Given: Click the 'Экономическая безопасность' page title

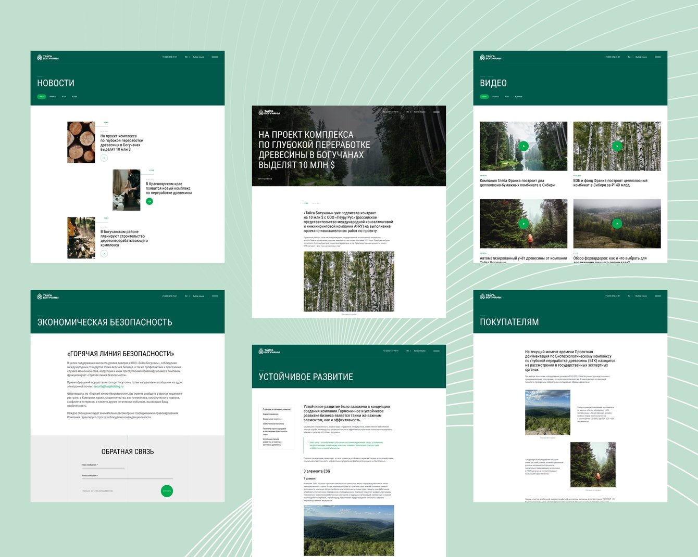Looking at the screenshot, I should (105, 322).
